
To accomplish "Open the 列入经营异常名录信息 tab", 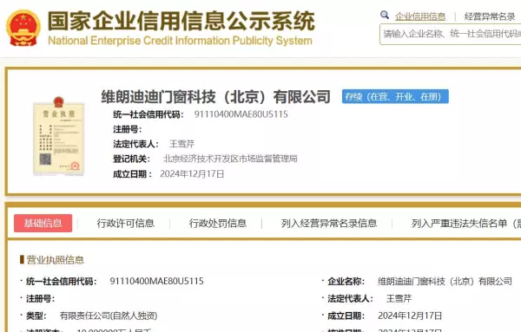I will tap(329, 224).
